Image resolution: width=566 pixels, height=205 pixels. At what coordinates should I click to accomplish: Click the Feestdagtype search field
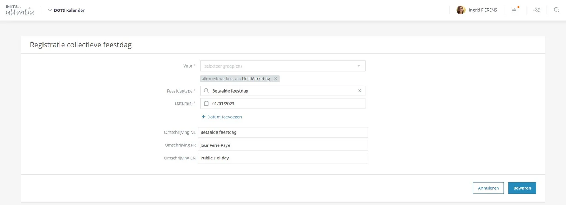tap(283, 91)
